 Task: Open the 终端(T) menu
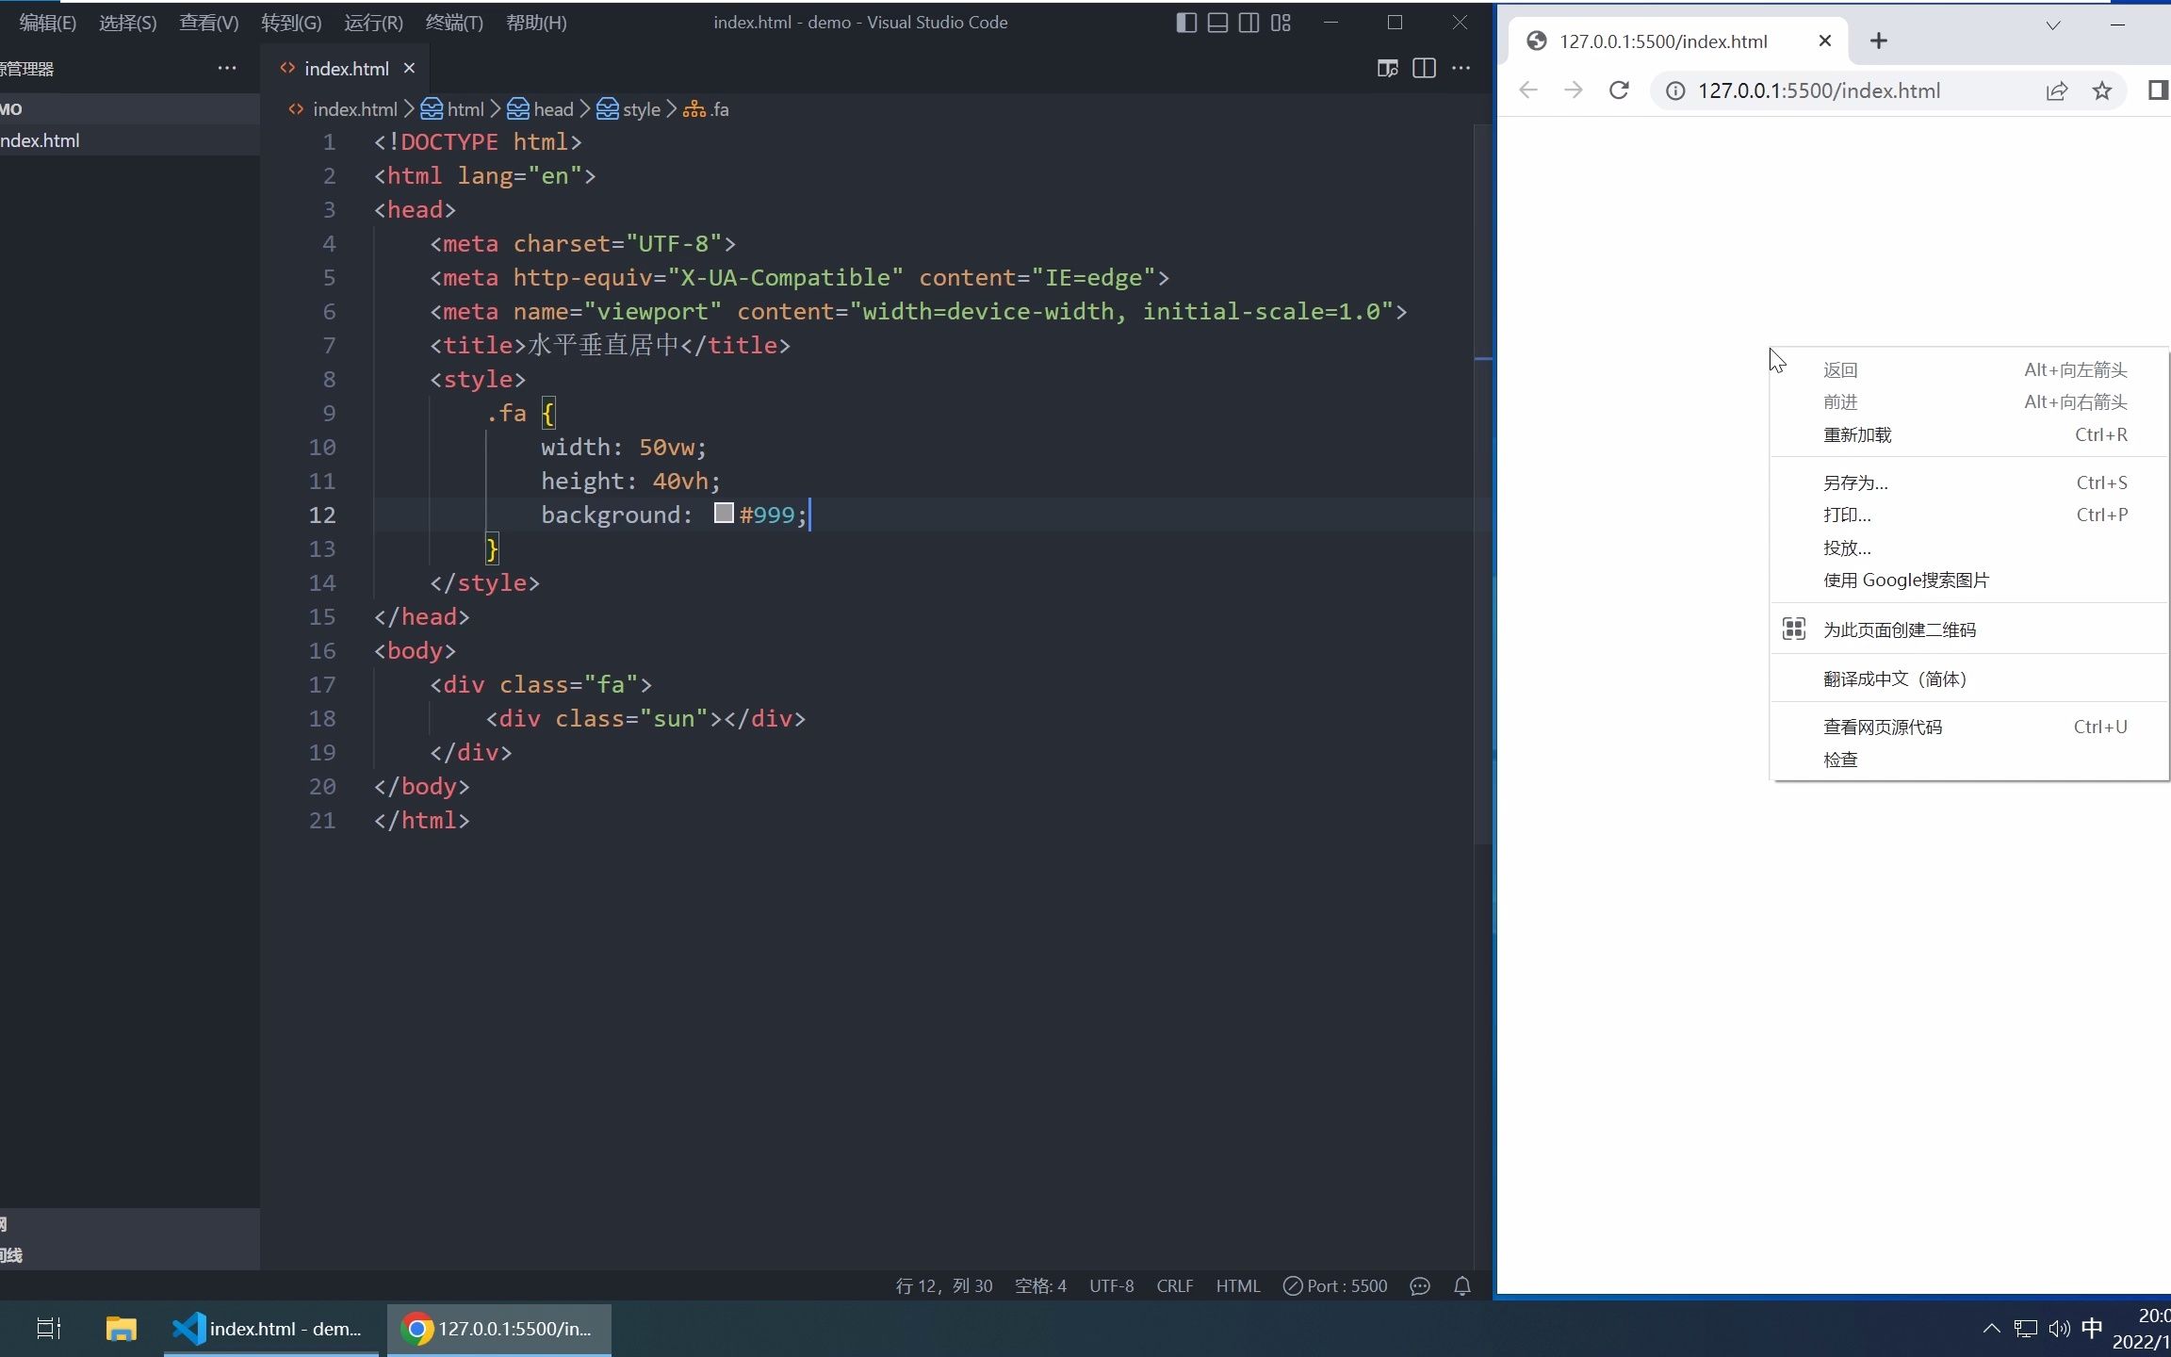(454, 23)
